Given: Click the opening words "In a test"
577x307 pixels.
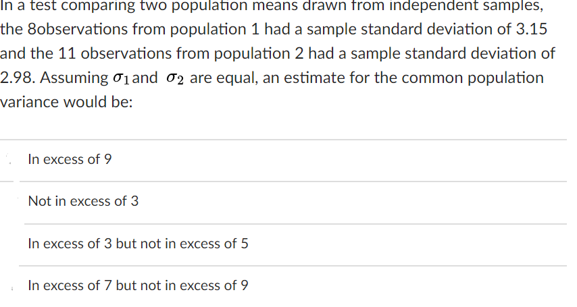Looking at the screenshot, I should (x=26, y=7).
